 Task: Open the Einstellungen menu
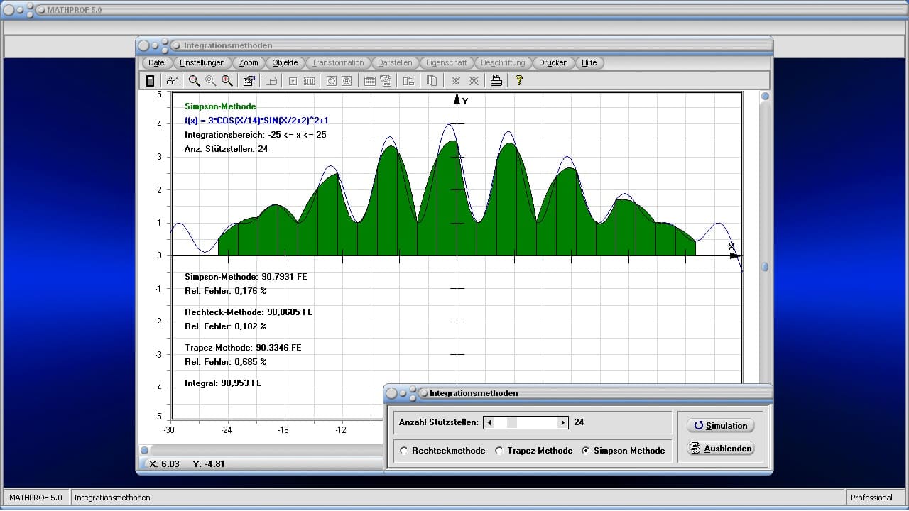pyautogui.click(x=202, y=62)
